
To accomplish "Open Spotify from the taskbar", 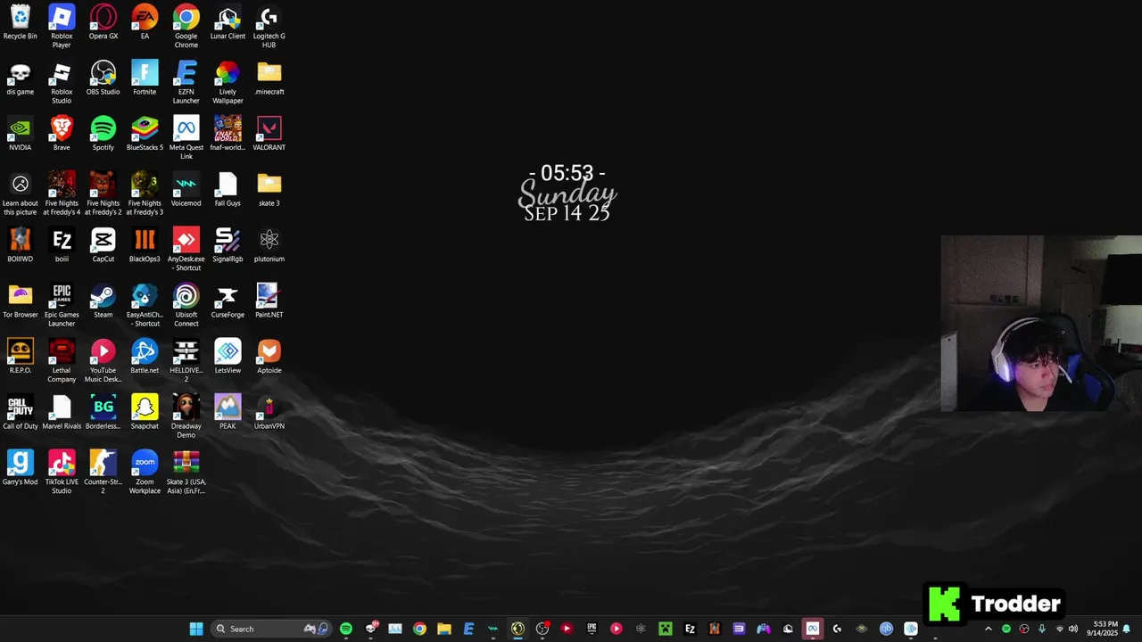I will coord(346,629).
